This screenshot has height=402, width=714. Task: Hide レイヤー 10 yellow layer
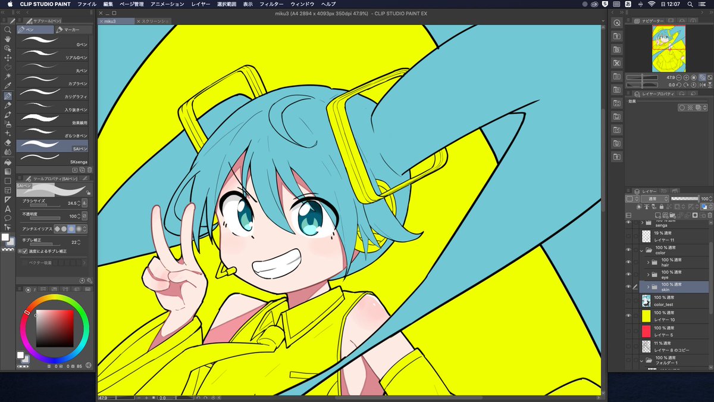628,316
